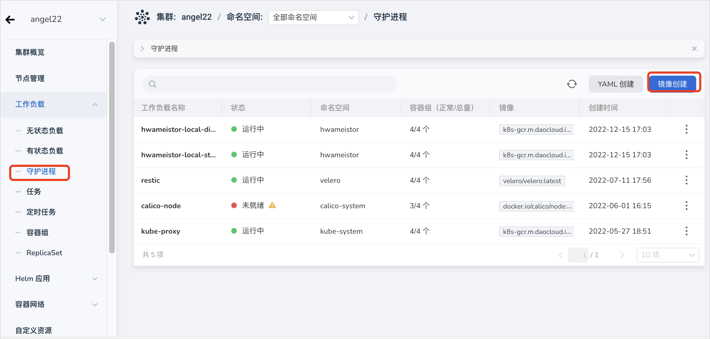Click the 未就绪 status of calico-node
This screenshot has height=339, width=710.
tap(253, 205)
